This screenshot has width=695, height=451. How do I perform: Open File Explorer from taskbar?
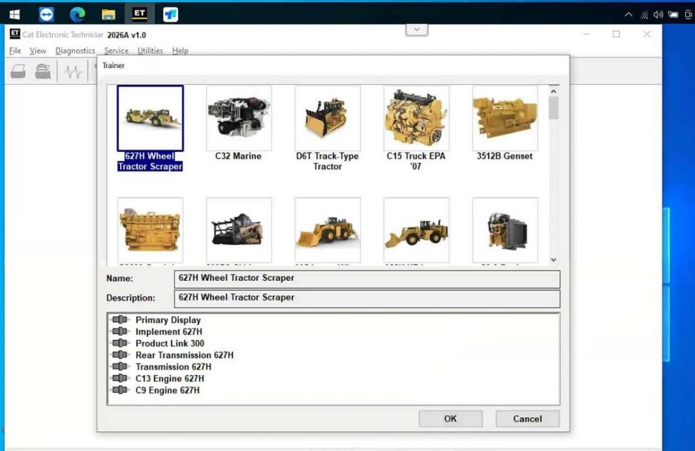[x=108, y=15]
